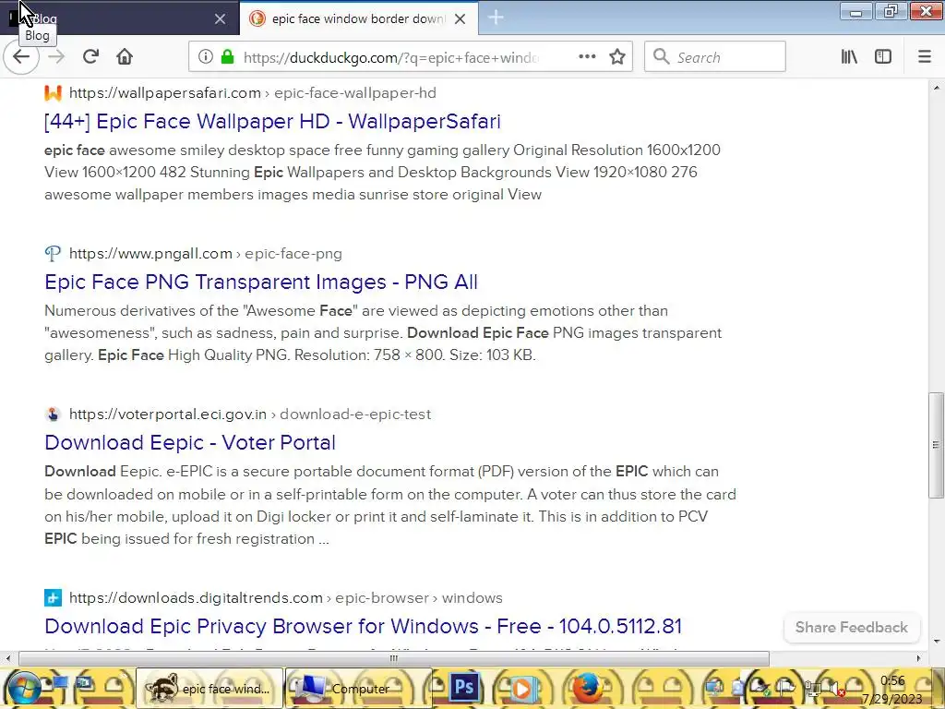Click the voterportal.eci.gov.in URL line

(x=250, y=415)
